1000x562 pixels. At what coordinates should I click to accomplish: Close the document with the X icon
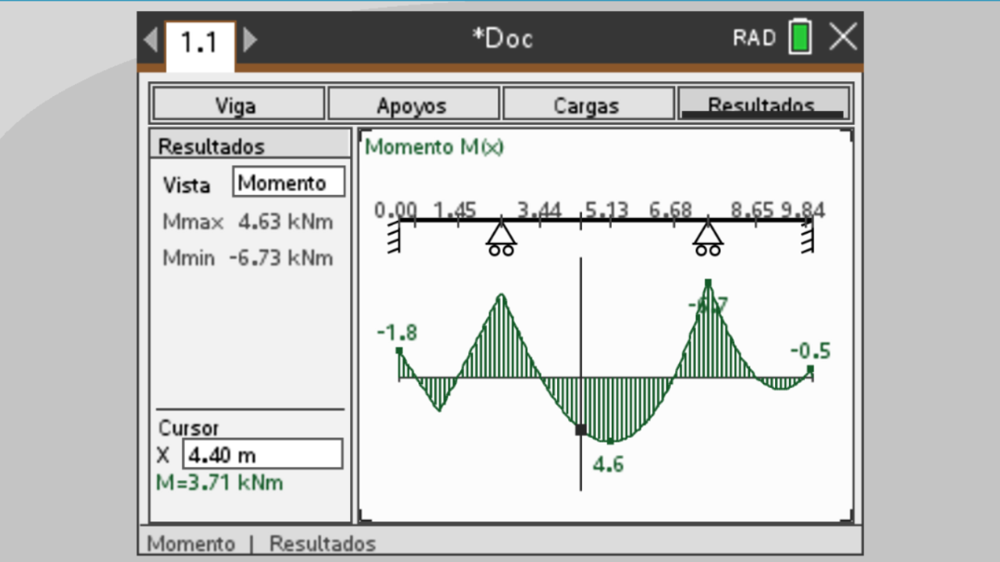(842, 37)
